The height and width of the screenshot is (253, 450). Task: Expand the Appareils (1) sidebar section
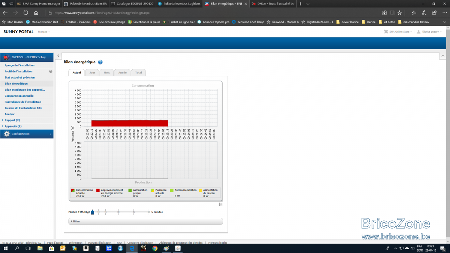[x=13, y=126]
